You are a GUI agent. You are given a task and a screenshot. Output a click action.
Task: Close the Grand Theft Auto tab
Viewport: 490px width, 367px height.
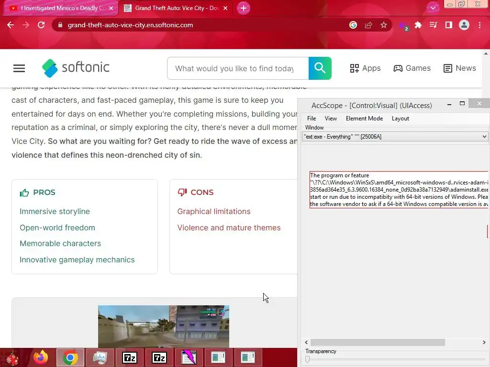pyautogui.click(x=225, y=8)
